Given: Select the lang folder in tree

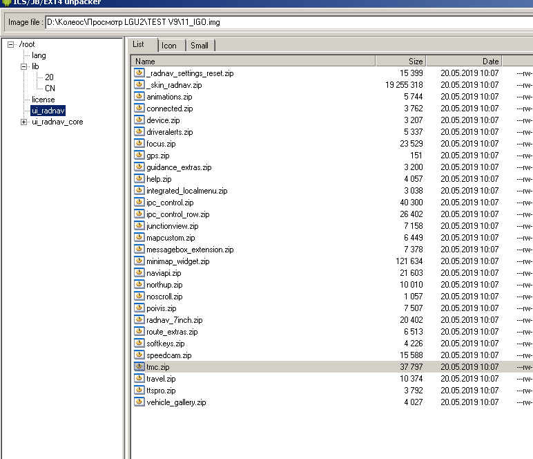Looking at the screenshot, I should coord(39,55).
